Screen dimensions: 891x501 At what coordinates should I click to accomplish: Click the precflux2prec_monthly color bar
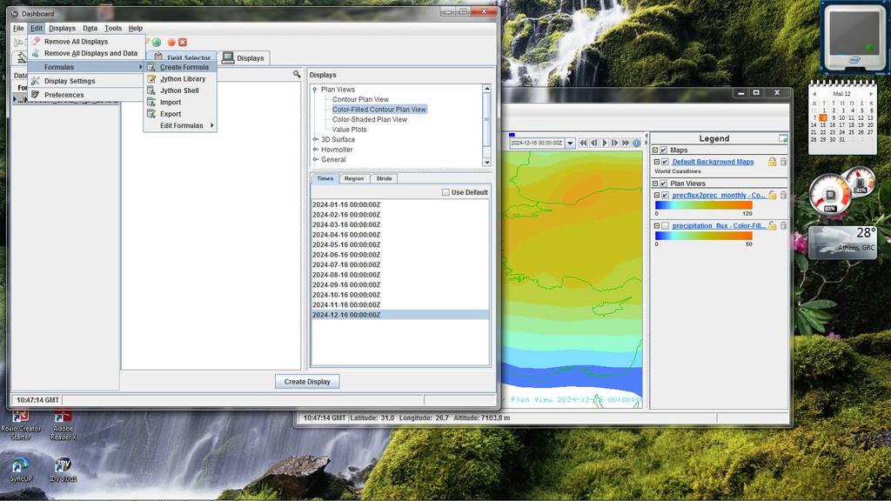point(703,205)
